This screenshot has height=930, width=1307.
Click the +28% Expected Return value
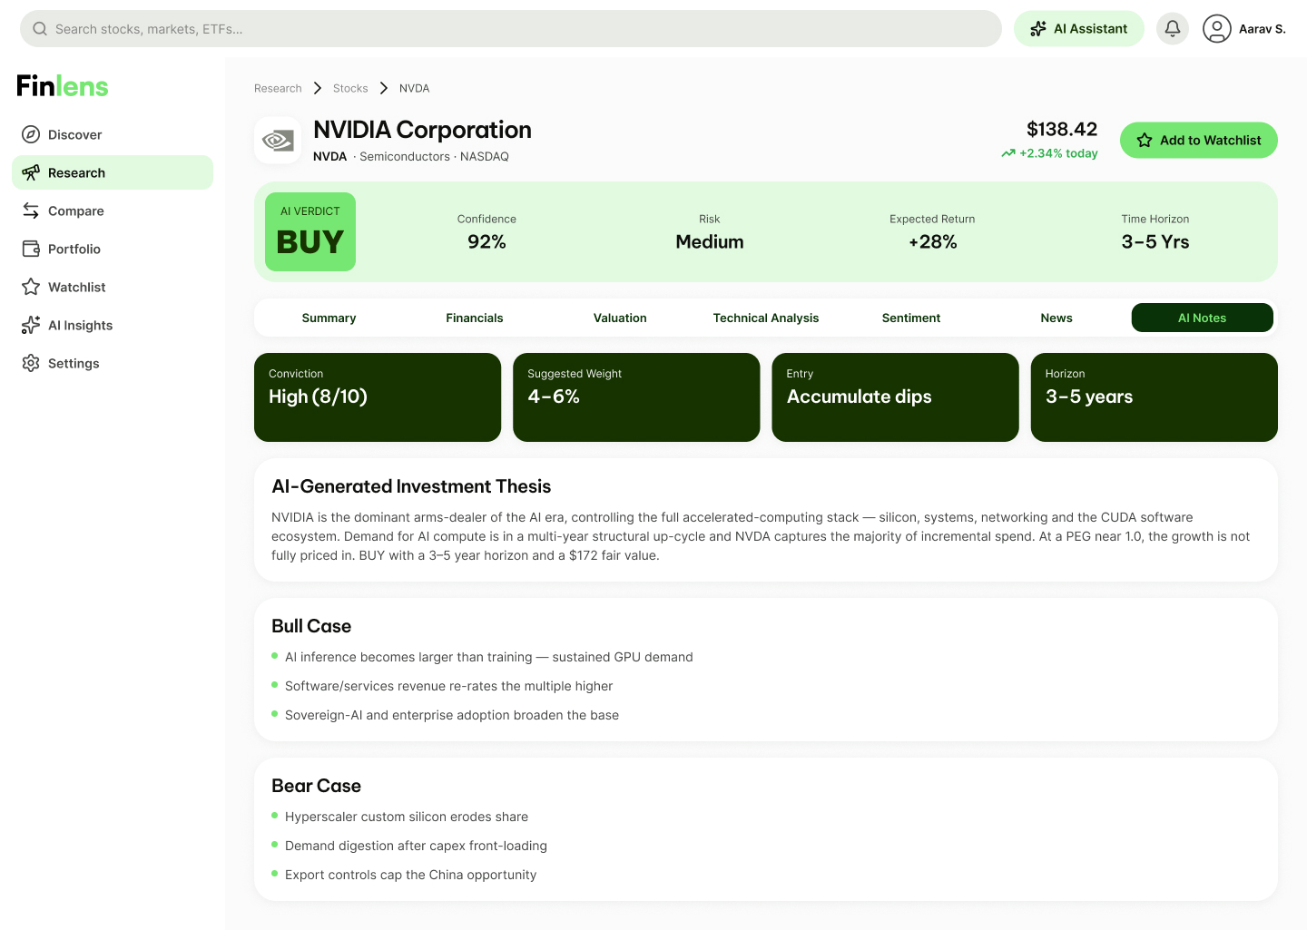(932, 241)
